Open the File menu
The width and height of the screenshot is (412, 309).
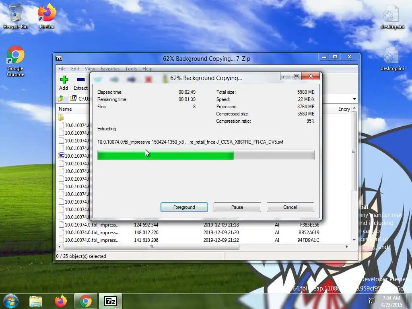62,68
